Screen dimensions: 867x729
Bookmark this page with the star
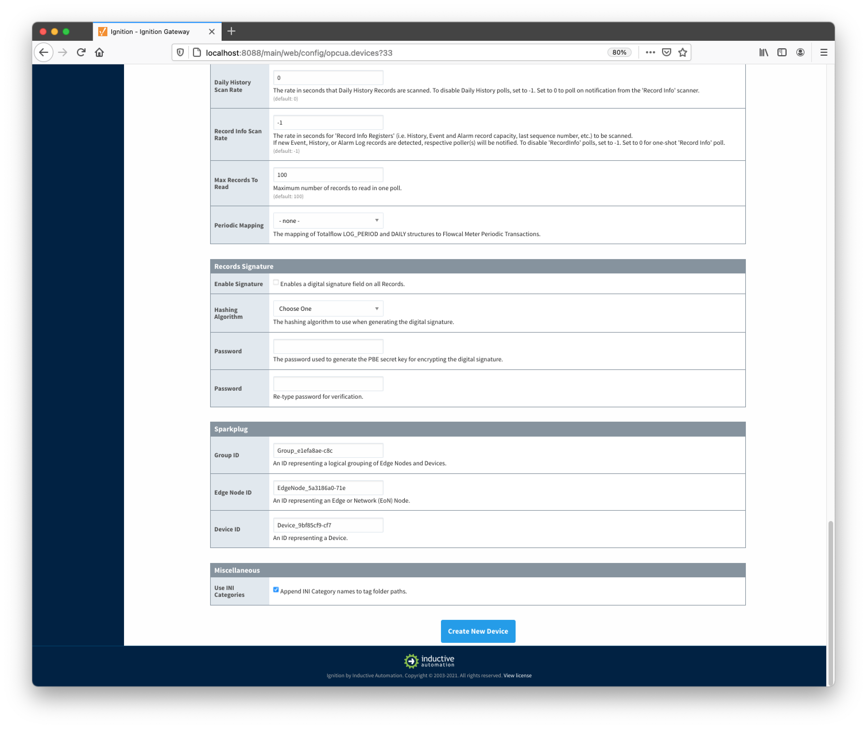tap(682, 53)
